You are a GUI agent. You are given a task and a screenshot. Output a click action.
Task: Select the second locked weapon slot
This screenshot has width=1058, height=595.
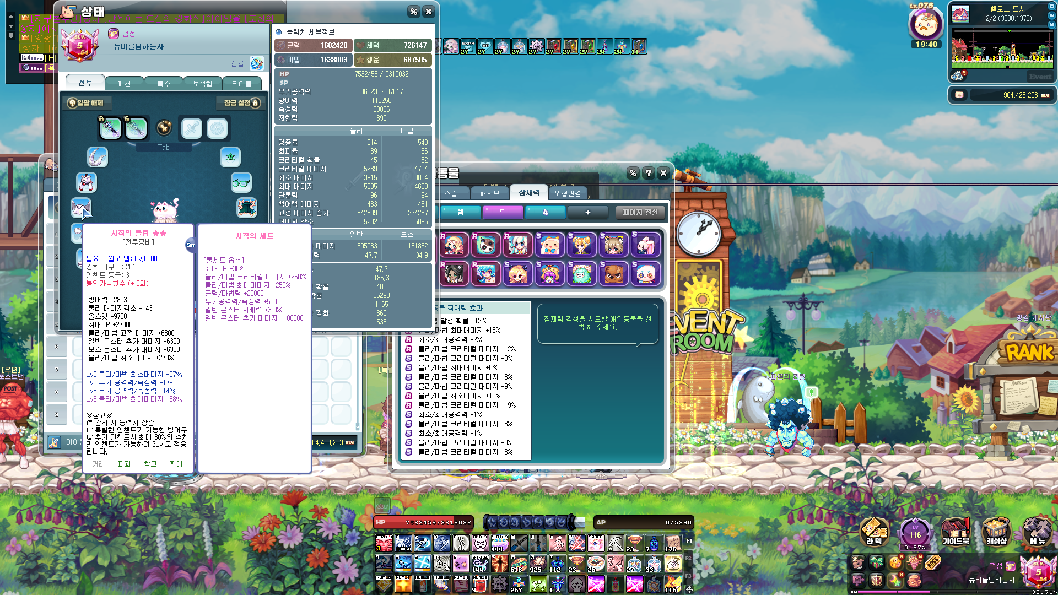point(136,128)
